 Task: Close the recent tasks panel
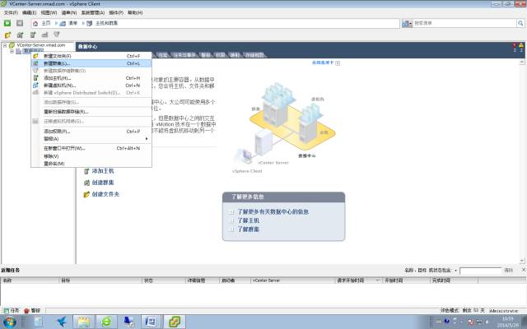pyautogui.click(x=524, y=270)
